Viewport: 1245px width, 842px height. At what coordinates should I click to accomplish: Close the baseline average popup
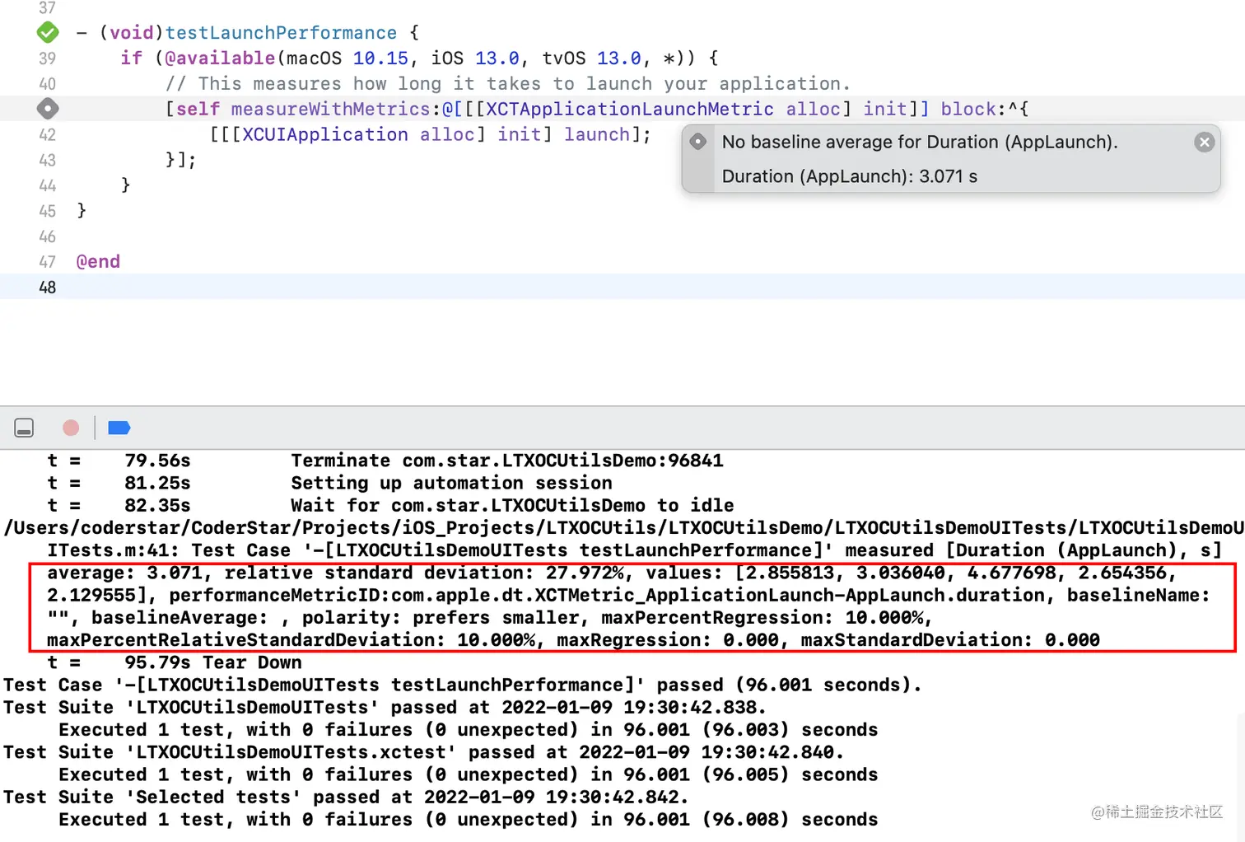pyautogui.click(x=1205, y=143)
